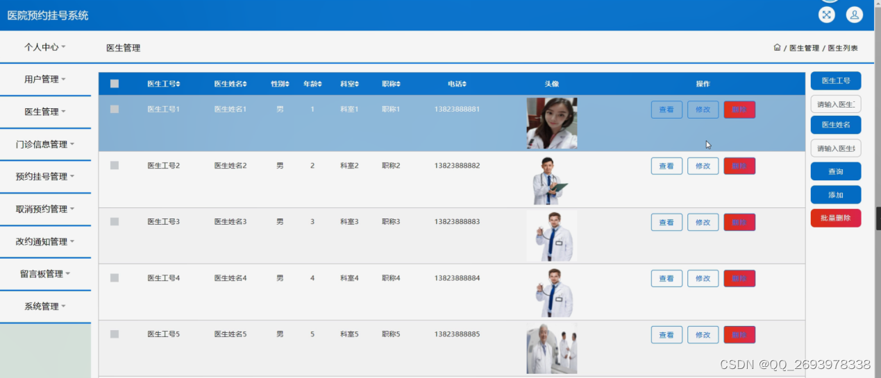This screenshot has width=881, height=378.
Task: Click 医生管理 in the breadcrumb path
Action: click(804, 49)
